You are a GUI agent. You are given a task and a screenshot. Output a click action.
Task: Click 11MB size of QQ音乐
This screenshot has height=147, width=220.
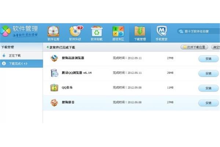(x=170, y=87)
